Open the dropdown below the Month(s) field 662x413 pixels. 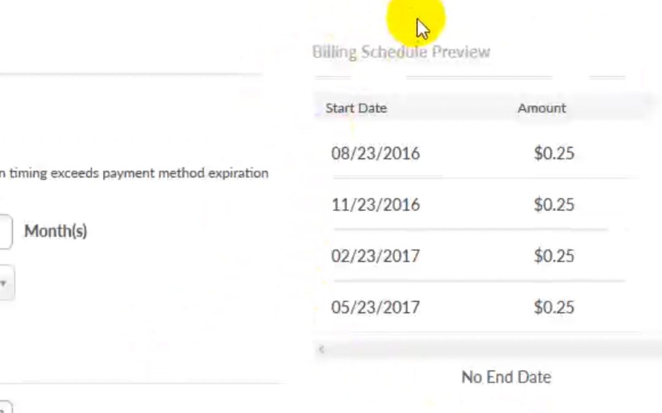click(6, 283)
